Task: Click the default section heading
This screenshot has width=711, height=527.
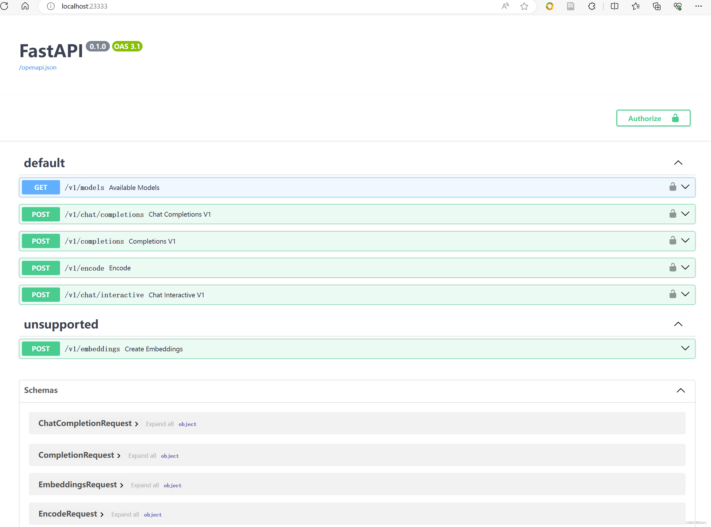Action: (x=44, y=163)
